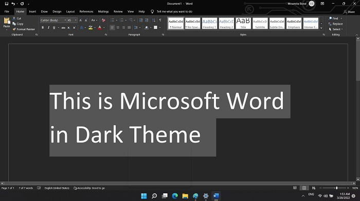Toggle Bold formatting
The image size is (360, 201).
pos(43,28)
